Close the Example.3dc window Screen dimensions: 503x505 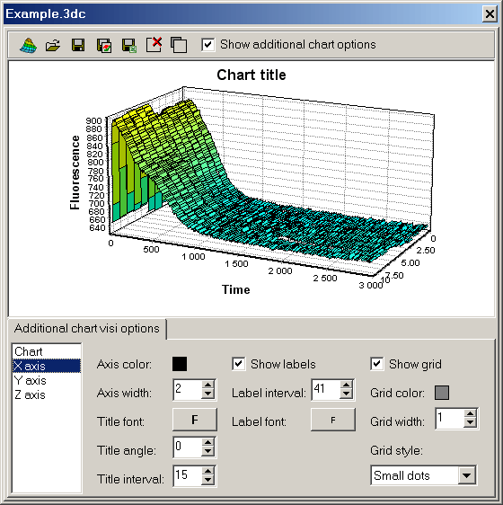490,14
